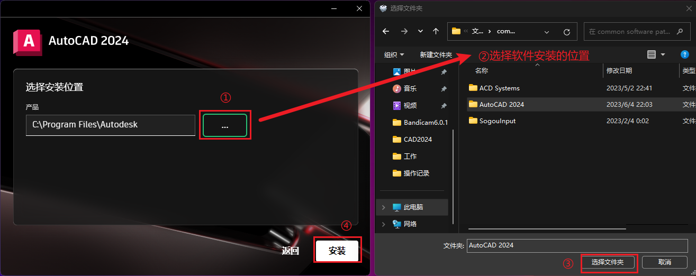Click the AutoCAD red A logo
The width and height of the screenshot is (696, 276).
pyautogui.click(x=27, y=42)
